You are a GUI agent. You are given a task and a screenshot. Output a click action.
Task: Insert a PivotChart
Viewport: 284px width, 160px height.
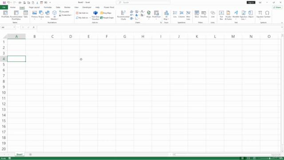click(156, 15)
